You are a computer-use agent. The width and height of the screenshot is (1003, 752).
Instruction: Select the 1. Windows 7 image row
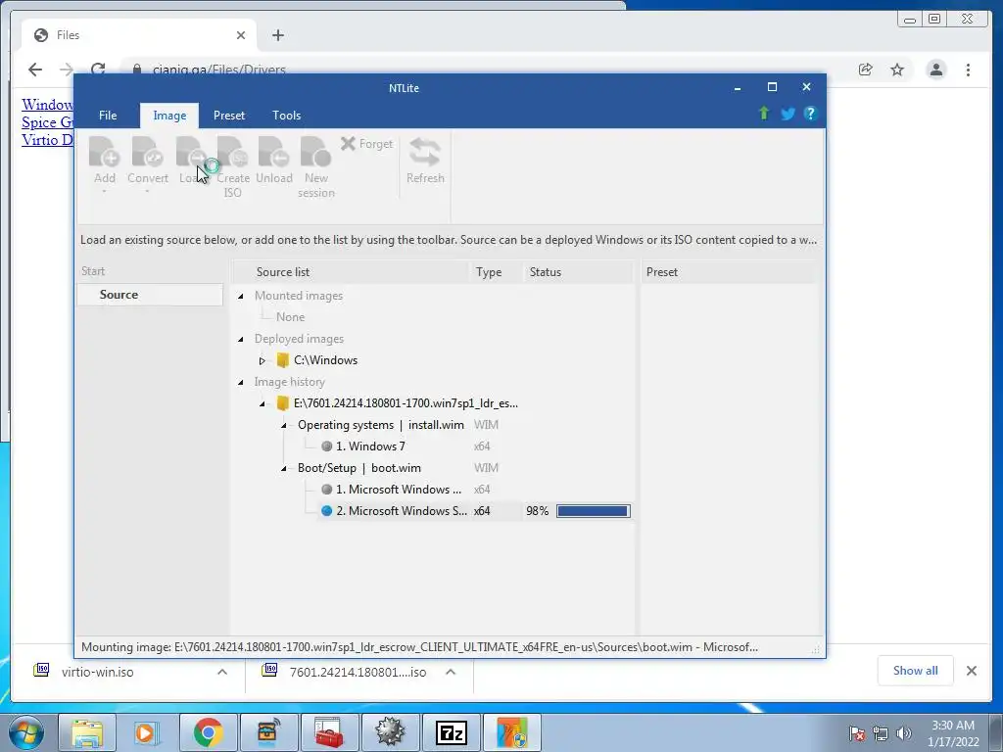coord(370,446)
